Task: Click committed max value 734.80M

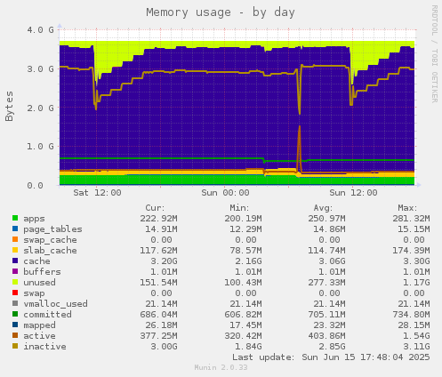Action: (411, 315)
